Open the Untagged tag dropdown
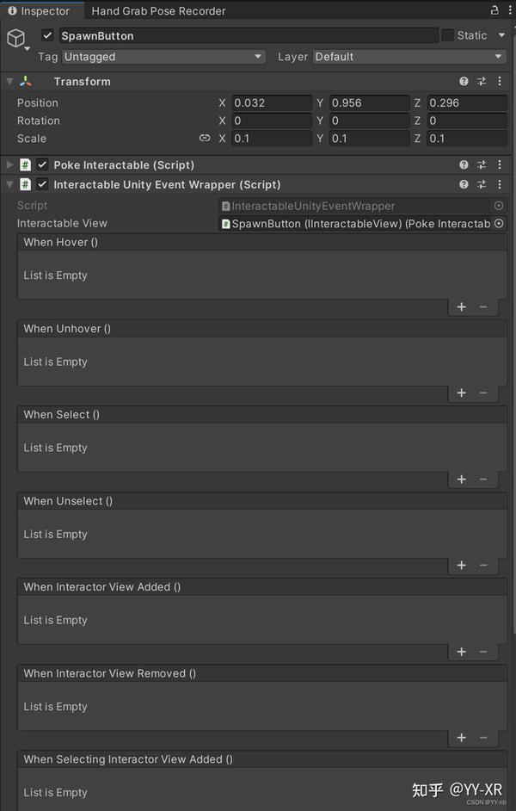 click(x=163, y=55)
